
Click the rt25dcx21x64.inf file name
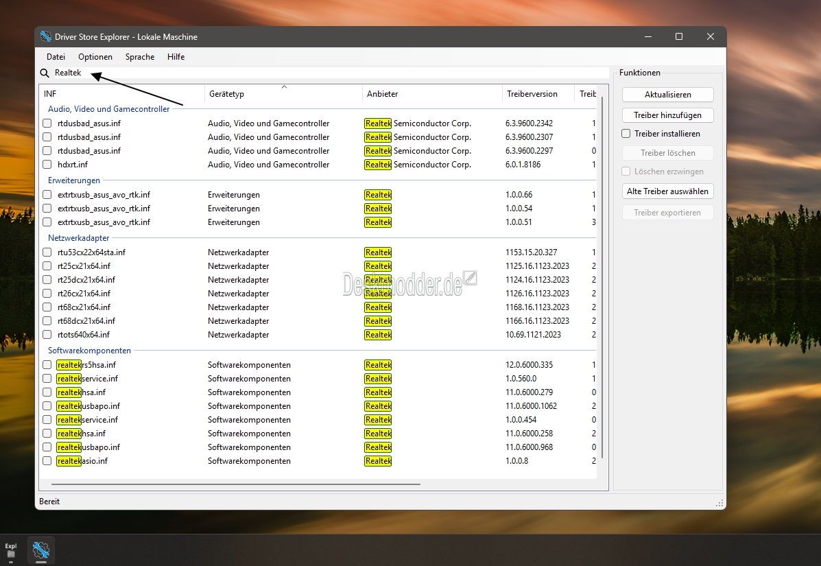86,280
